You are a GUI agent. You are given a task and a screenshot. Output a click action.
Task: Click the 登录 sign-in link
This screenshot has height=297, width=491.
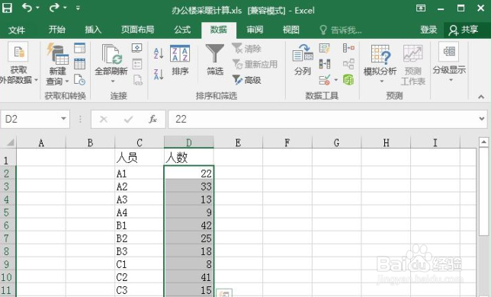point(428,30)
